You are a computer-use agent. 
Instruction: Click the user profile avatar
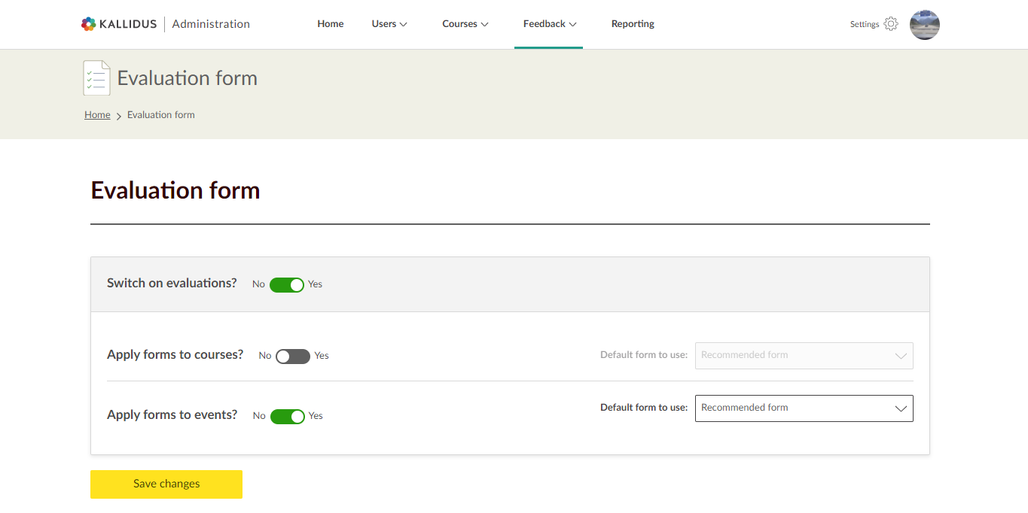(x=924, y=25)
